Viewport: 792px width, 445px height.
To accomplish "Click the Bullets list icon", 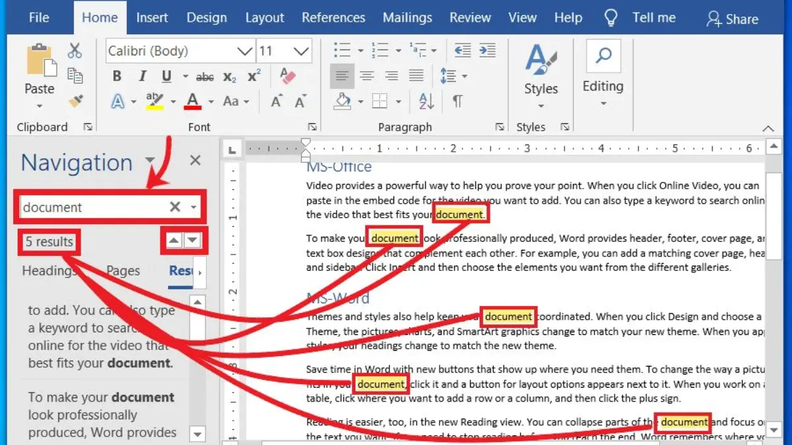I will (342, 50).
